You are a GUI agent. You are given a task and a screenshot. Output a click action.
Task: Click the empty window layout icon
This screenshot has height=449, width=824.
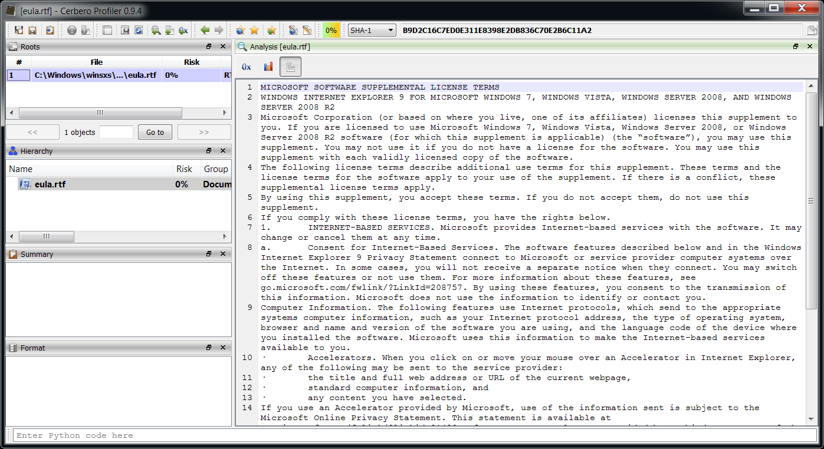click(x=107, y=30)
